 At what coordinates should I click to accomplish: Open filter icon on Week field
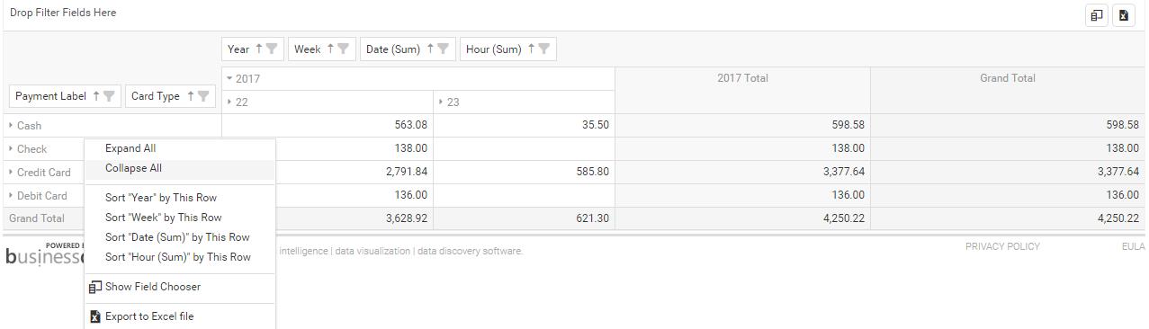tap(343, 49)
